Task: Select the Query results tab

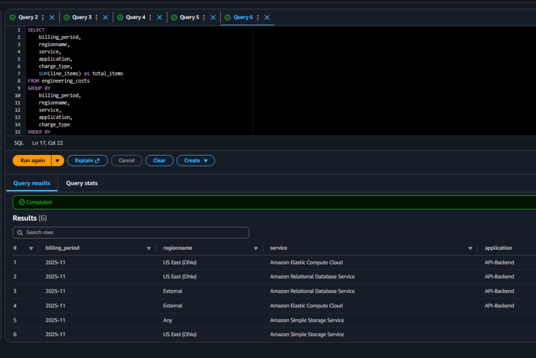Action: (x=32, y=183)
